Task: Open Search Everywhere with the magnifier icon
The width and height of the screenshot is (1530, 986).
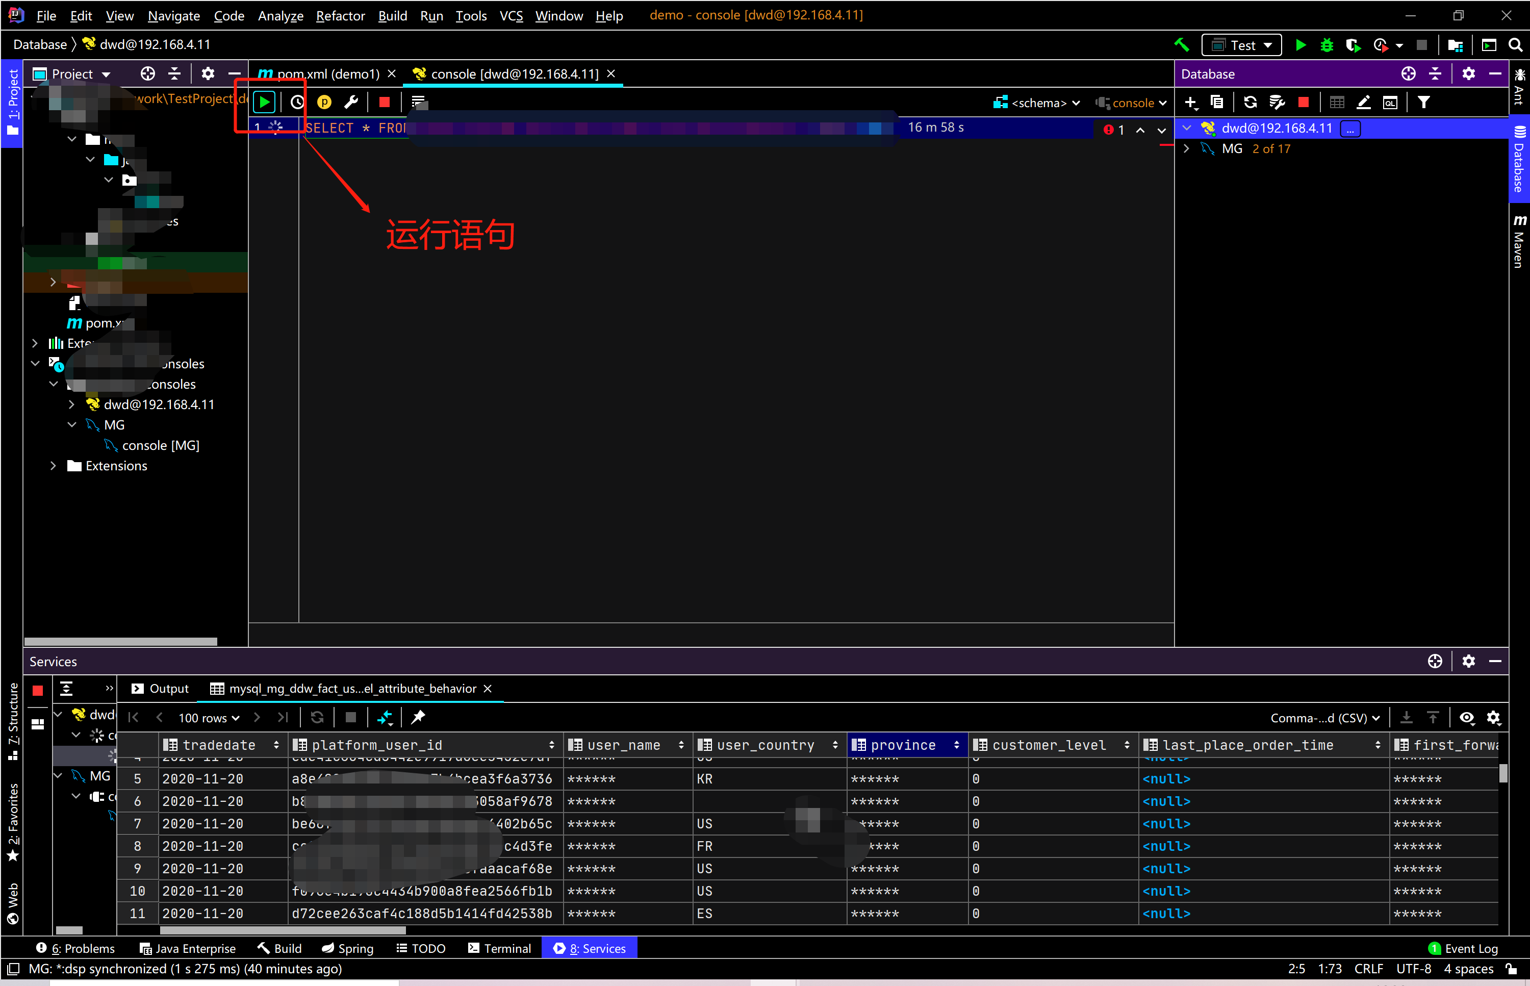Action: [x=1515, y=44]
